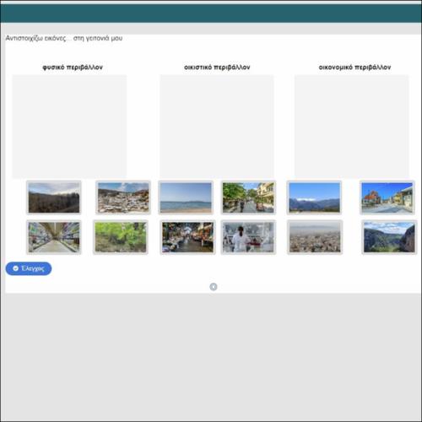
Task: Click the φυσικό περιβάλλον heading
Action: click(73, 68)
